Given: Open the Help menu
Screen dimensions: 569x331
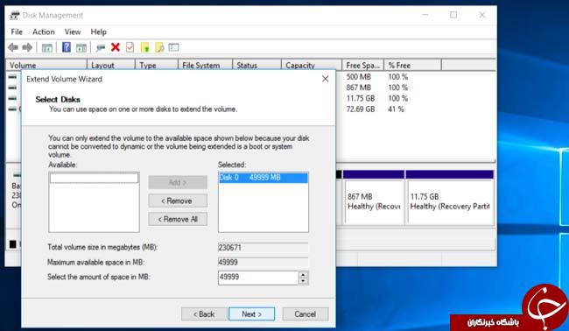Looking at the screenshot, I should pyautogui.click(x=98, y=32).
